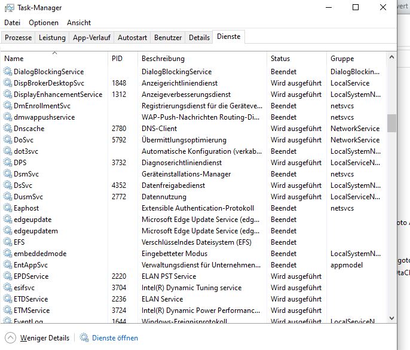Click the appmodel group cell
Screen dimensions: 410x350
[347, 265]
